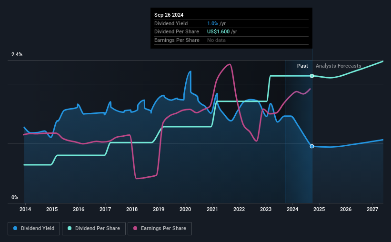Click the 2014 x-axis label
Image resolution: width=391 pixels, height=242 pixels.
click(25, 209)
